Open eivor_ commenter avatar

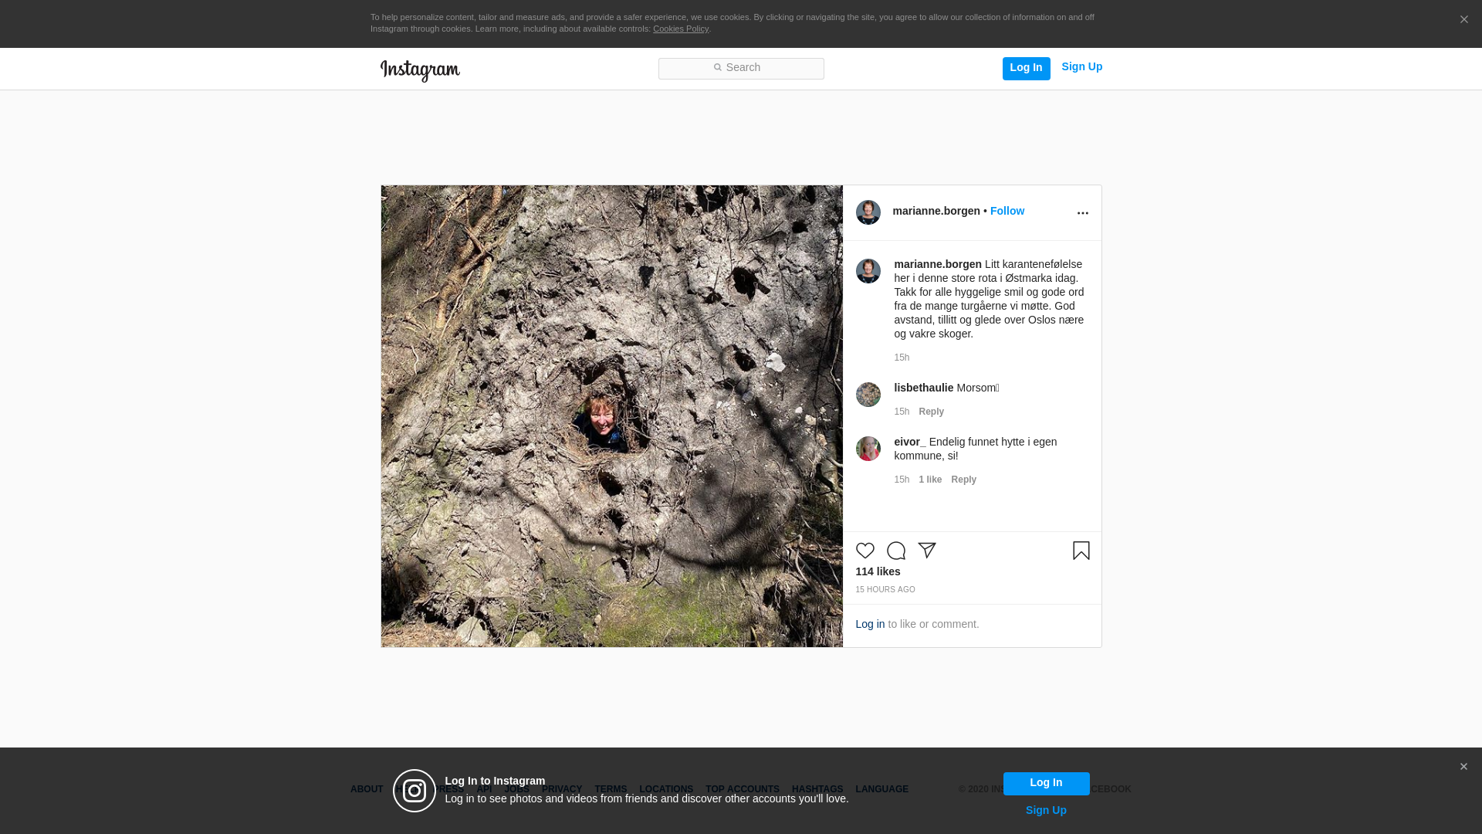868,449
